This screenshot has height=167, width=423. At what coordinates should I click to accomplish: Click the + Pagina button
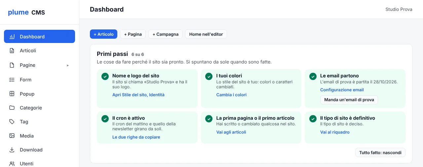133,34
